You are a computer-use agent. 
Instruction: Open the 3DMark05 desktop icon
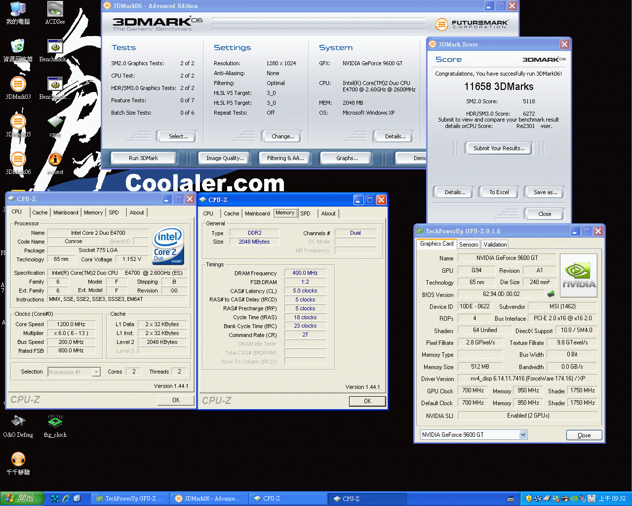[18, 126]
